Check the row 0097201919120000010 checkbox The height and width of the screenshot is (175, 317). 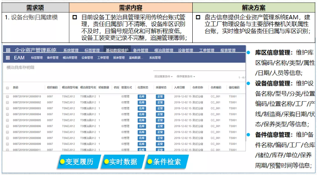point(8,97)
